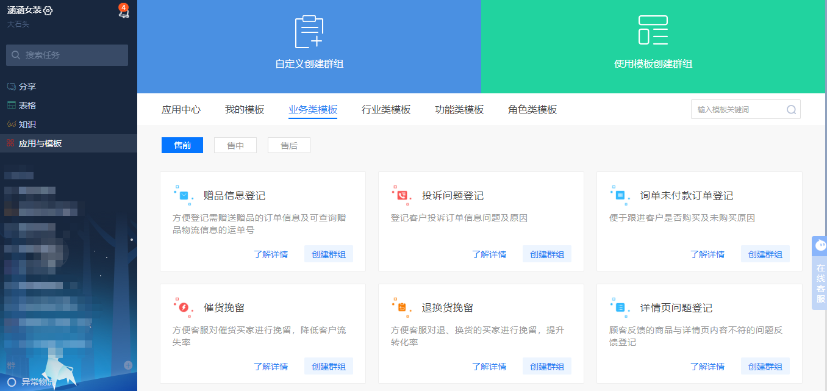Open the 行业类模板 tab

(x=386, y=110)
